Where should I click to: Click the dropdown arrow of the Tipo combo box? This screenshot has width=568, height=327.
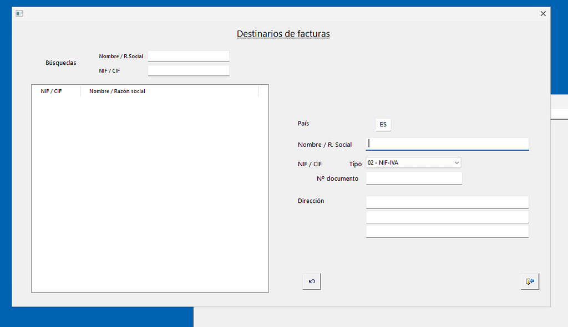coord(457,163)
